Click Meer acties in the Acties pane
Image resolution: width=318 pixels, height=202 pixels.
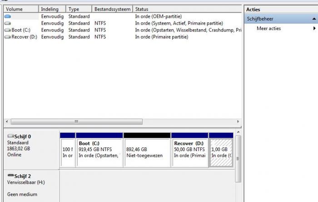[269, 28]
